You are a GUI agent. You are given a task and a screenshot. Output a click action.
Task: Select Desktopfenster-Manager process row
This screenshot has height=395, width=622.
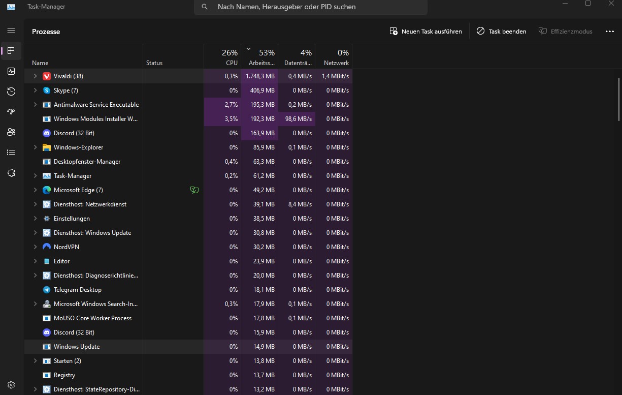click(188, 162)
